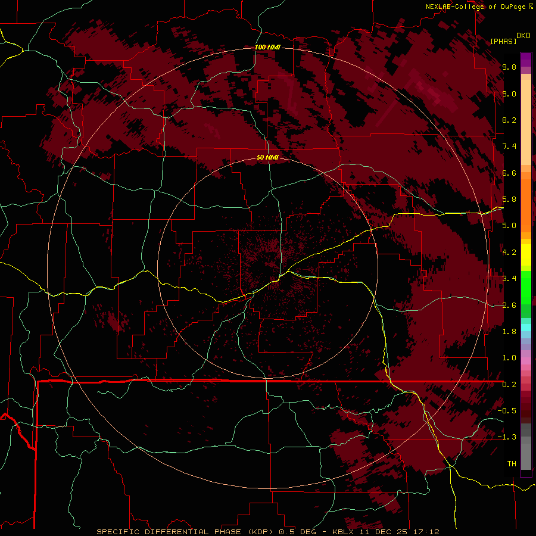Click the TH threshold label

click(512, 464)
